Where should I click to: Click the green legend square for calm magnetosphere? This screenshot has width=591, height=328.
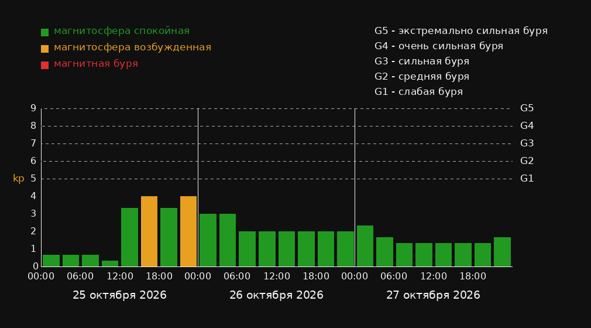[45, 32]
